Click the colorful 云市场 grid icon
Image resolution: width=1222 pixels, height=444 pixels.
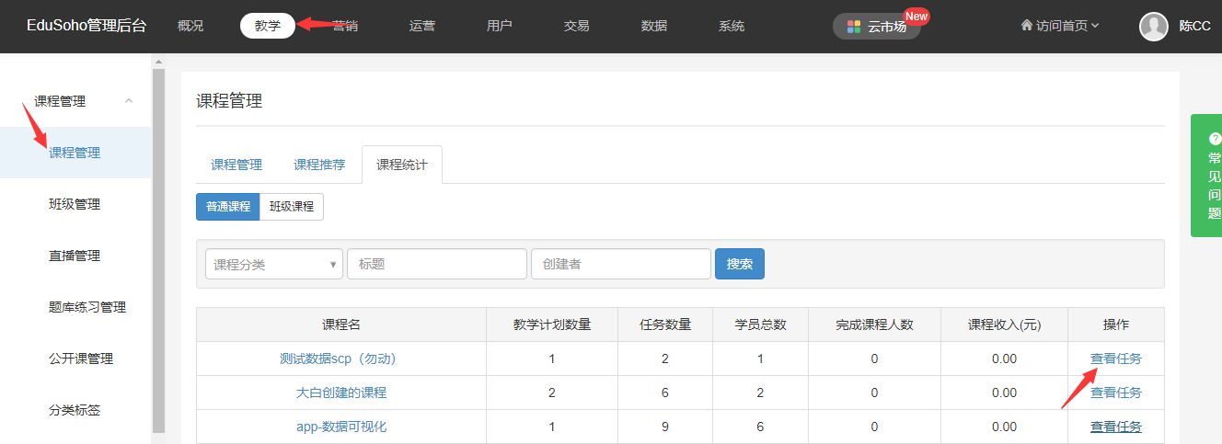click(854, 27)
